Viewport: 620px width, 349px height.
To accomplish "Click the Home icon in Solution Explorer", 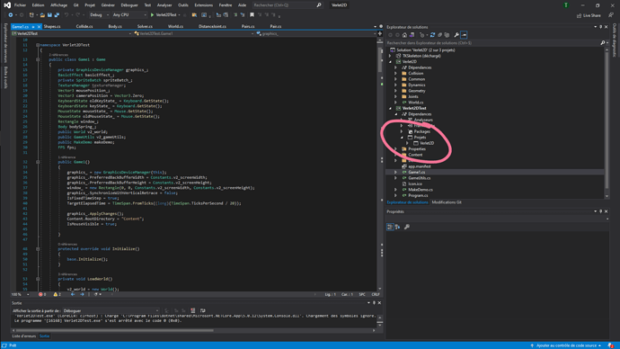I will [404, 35].
